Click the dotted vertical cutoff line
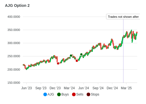146x104 pixels. 123,51
